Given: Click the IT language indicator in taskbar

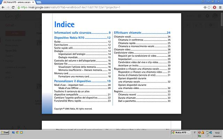Looking at the screenshot, I should [x=194, y=132].
